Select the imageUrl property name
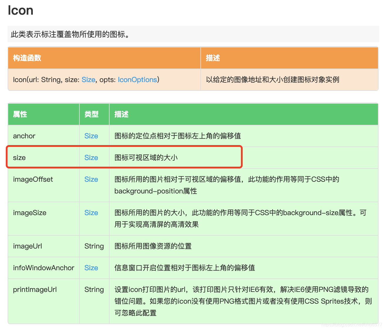The image size is (385, 330). click(28, 246)
